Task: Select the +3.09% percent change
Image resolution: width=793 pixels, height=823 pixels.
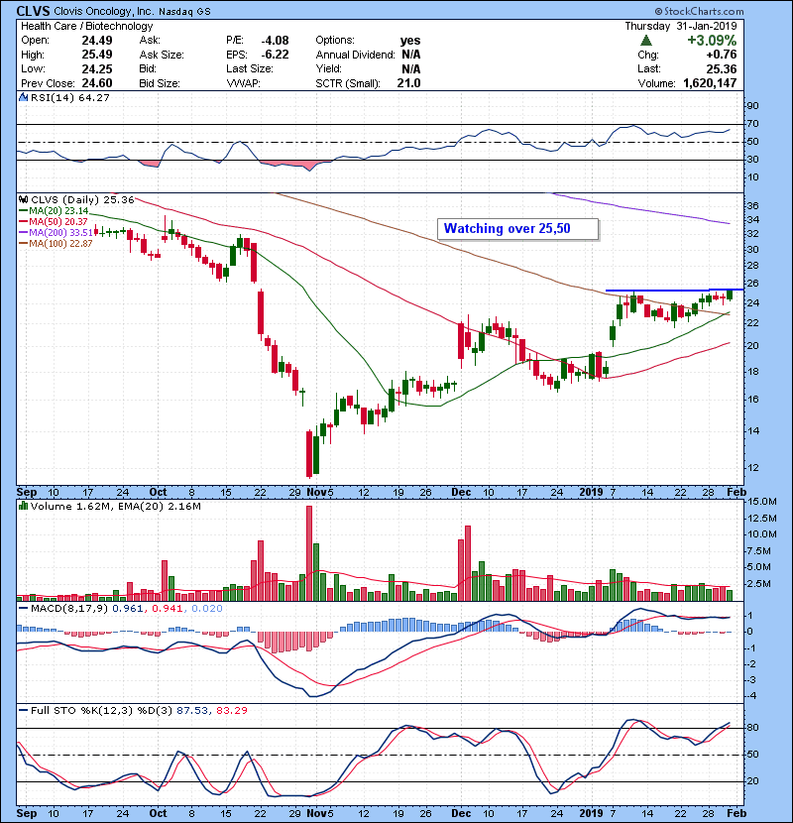Action: pyautogui.click(x=712, y=41)
